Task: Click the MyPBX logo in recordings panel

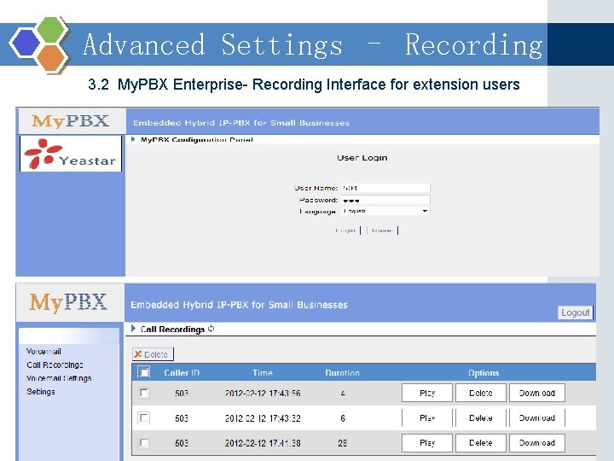Action: click(68, 302)
